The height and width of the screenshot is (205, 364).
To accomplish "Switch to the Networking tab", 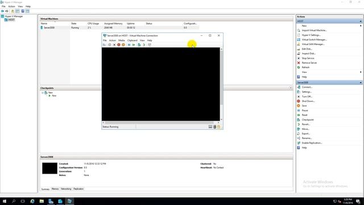I will pos(66,189).
